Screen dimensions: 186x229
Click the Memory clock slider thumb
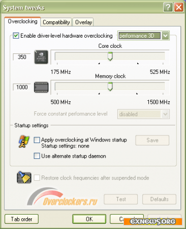click(x=110, y=87)
